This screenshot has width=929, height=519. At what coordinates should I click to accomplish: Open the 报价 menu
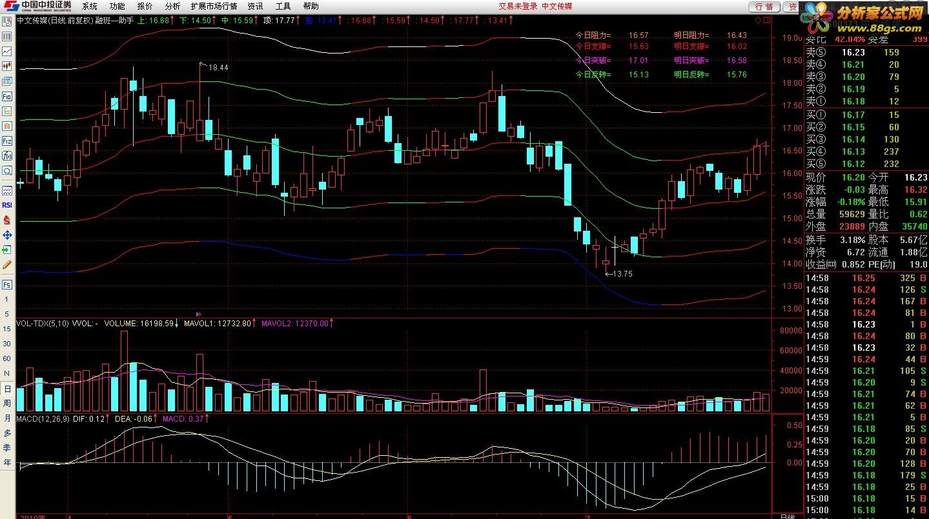(145, 6)
